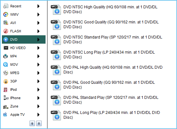Viewport: 177px width, 129px height.
Task: Open the Recent category
Action: point(24,6)
